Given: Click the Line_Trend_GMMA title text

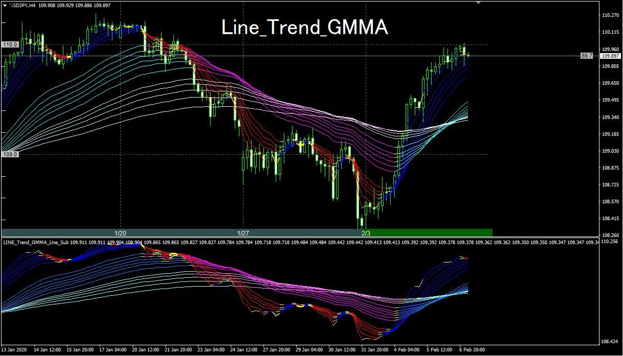Looking at the screenshot, I should click(305, 28).
